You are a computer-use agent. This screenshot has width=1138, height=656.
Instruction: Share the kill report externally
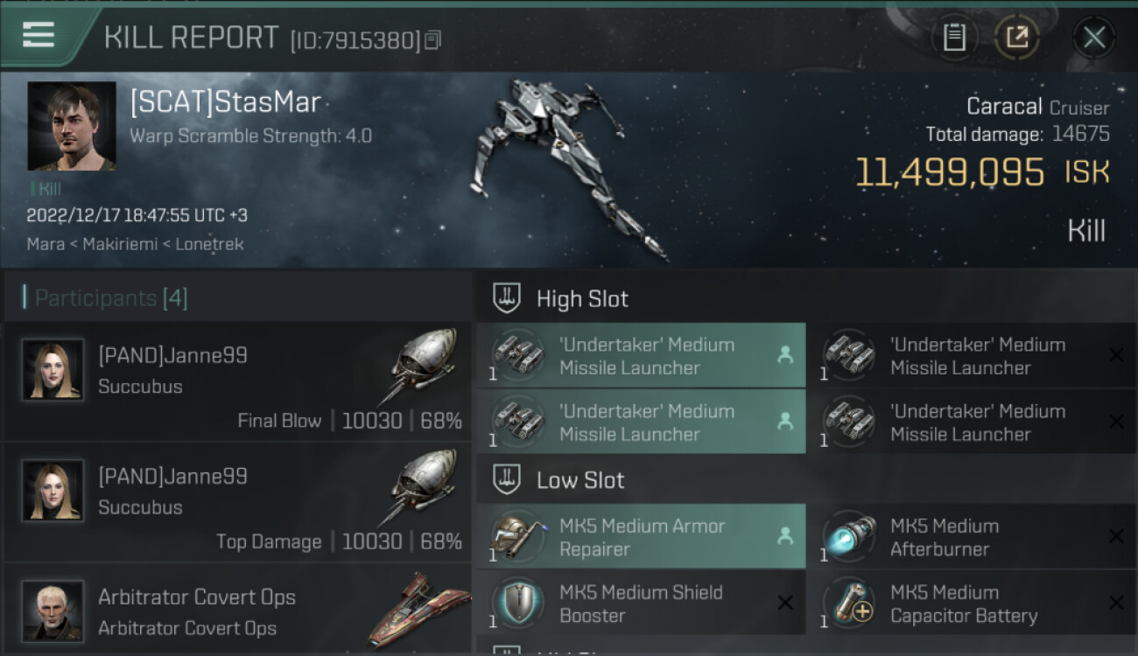(x=1017, y=37)
